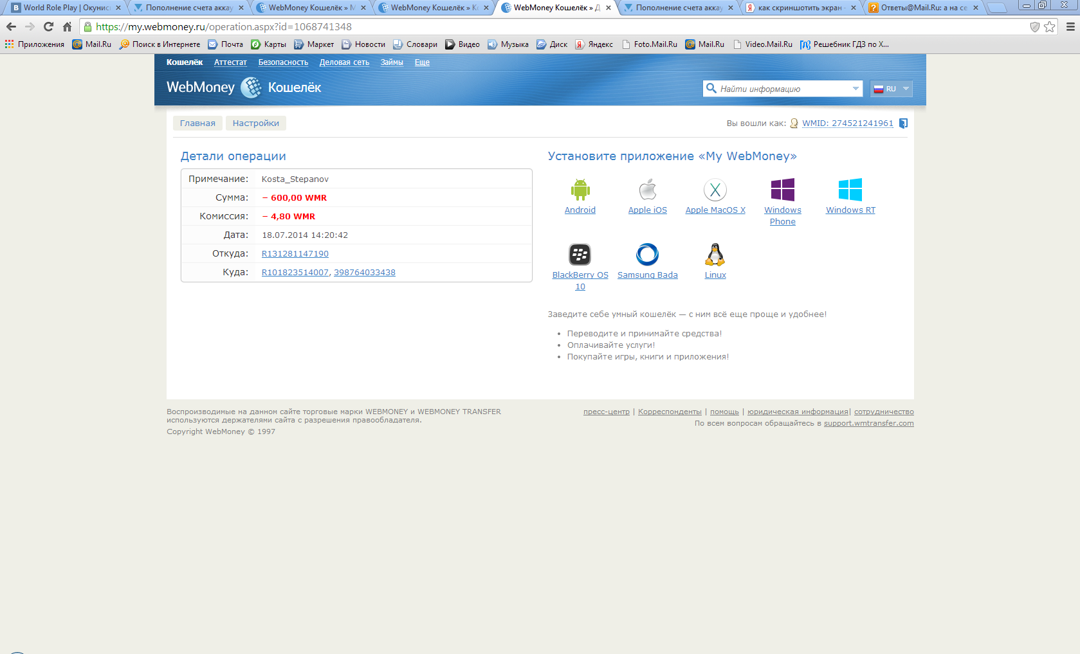
Task: Open the Windows RT app icon
Action: coord(850,190)
